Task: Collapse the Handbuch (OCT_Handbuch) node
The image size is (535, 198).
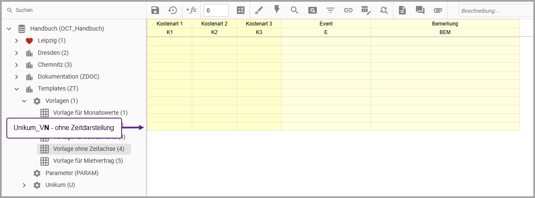Action: (9, 29)
